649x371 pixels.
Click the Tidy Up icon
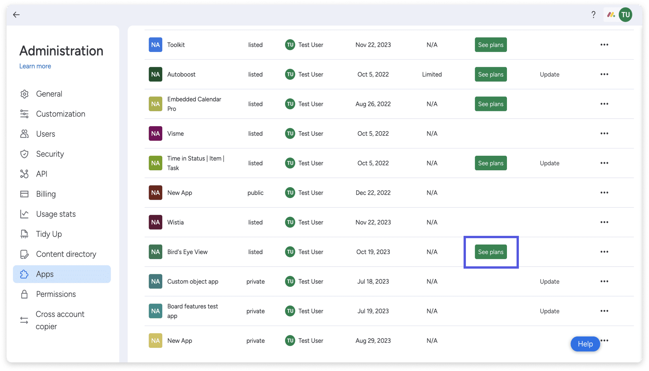[24, 234]
